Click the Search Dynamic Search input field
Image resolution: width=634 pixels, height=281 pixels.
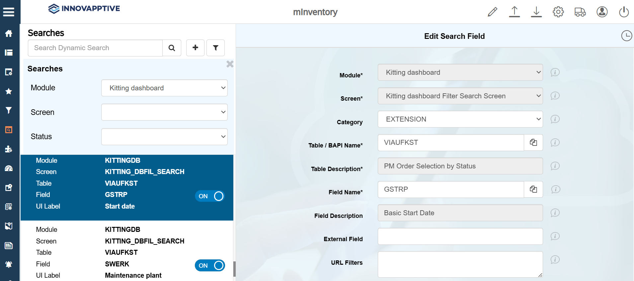[x=95, y=48]
